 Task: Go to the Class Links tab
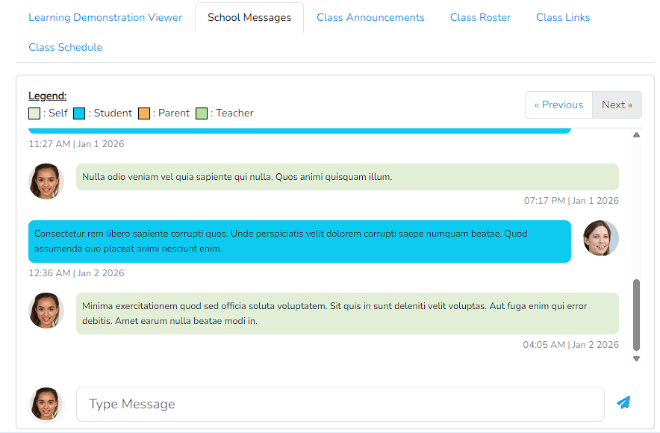[563, 17]
